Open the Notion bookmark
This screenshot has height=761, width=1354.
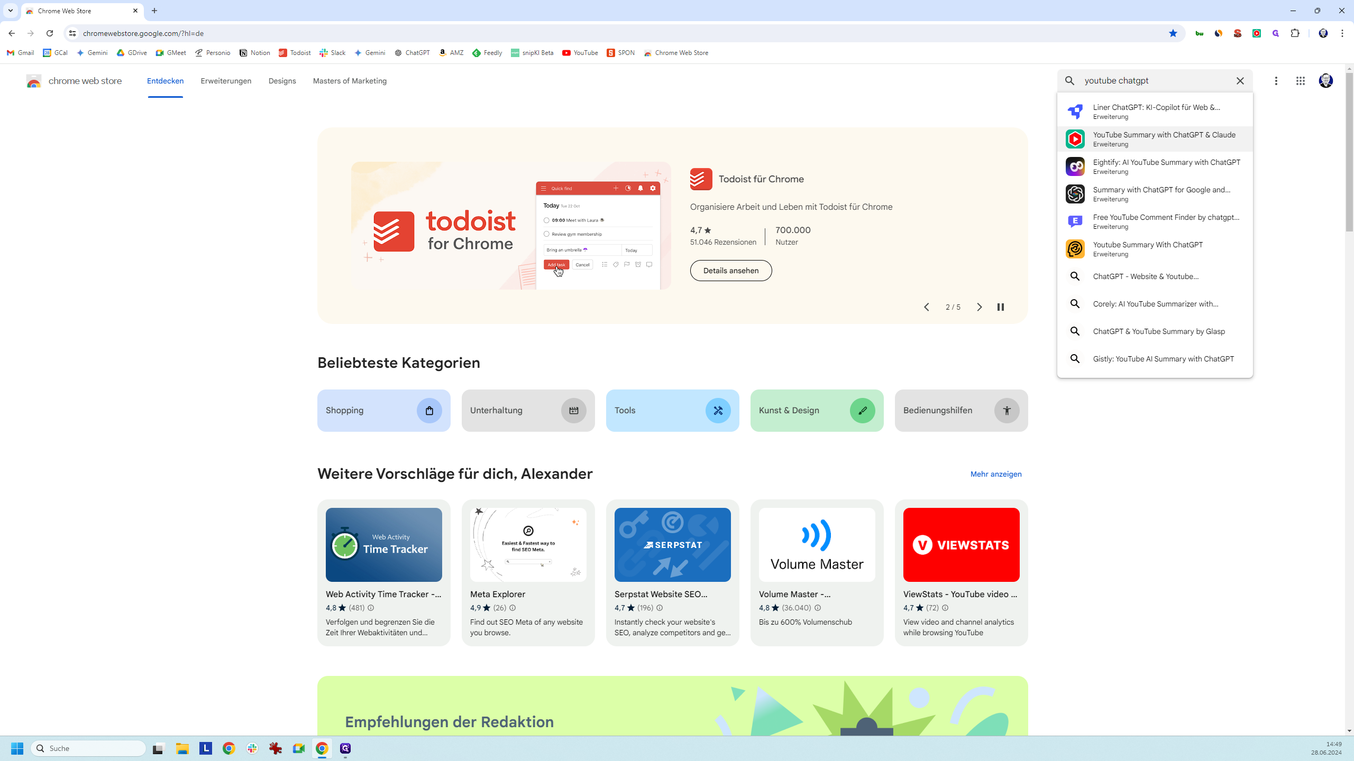(255, 53)
